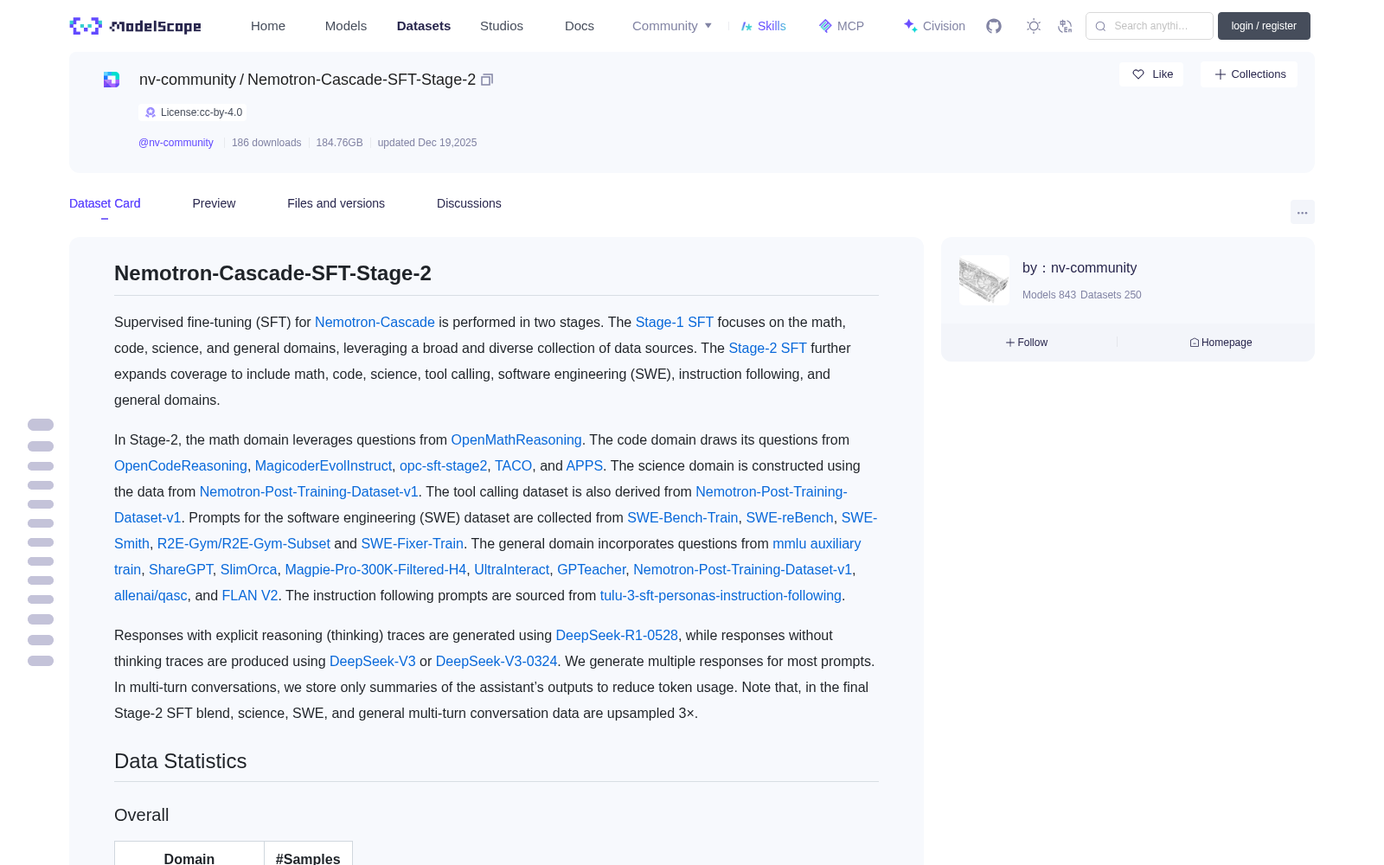This screenshot has width=1384, height=865.
Task: Open the OpenMathReasoning link
Action: coord(516,439)
